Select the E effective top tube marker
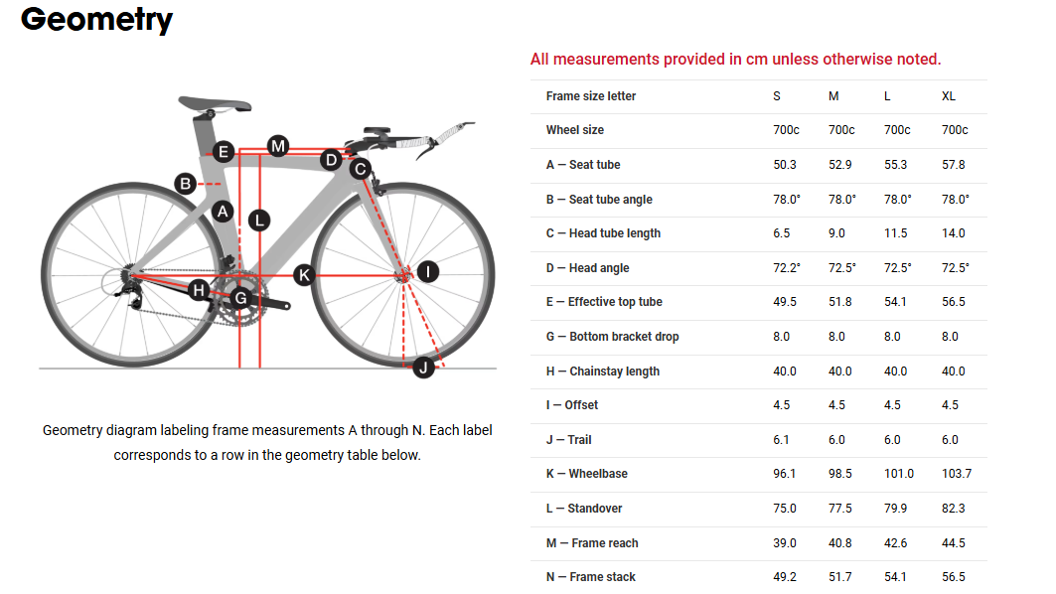This screenshot has height=594, width=1056. (x=224, y=152)
